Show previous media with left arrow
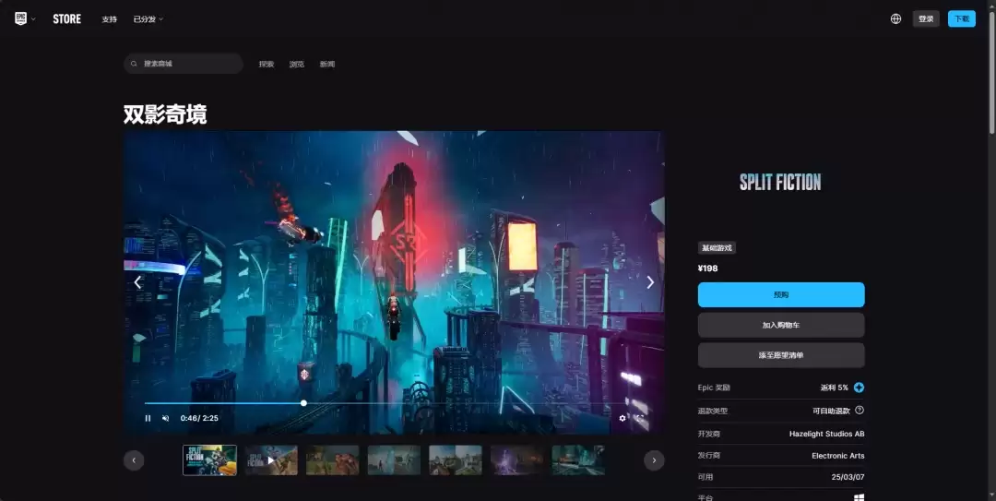996x501 pixels. pyautogui.click(x=137, y=282)
